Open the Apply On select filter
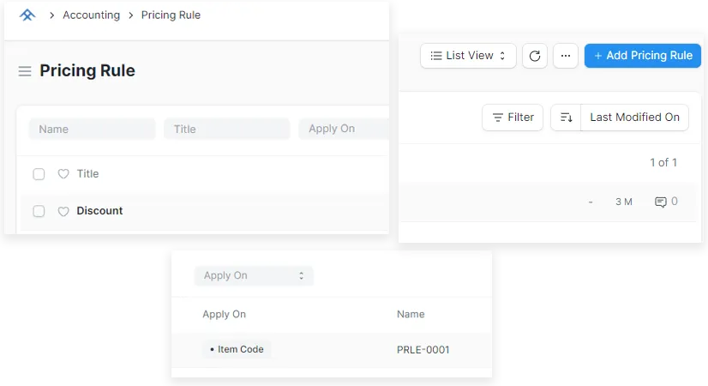Image resolution: width=708 pixels, height=386 pixels. 254,275
